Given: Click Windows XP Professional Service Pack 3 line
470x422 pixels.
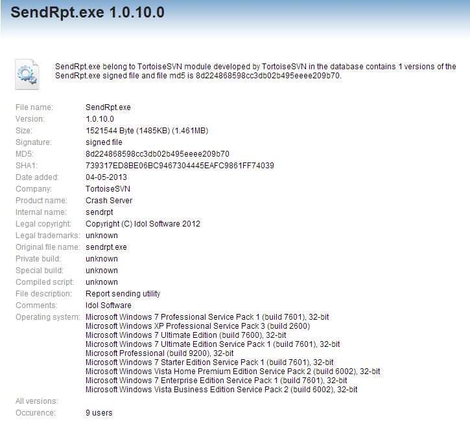Looking at the screenshot, I should tap(198, 326).
